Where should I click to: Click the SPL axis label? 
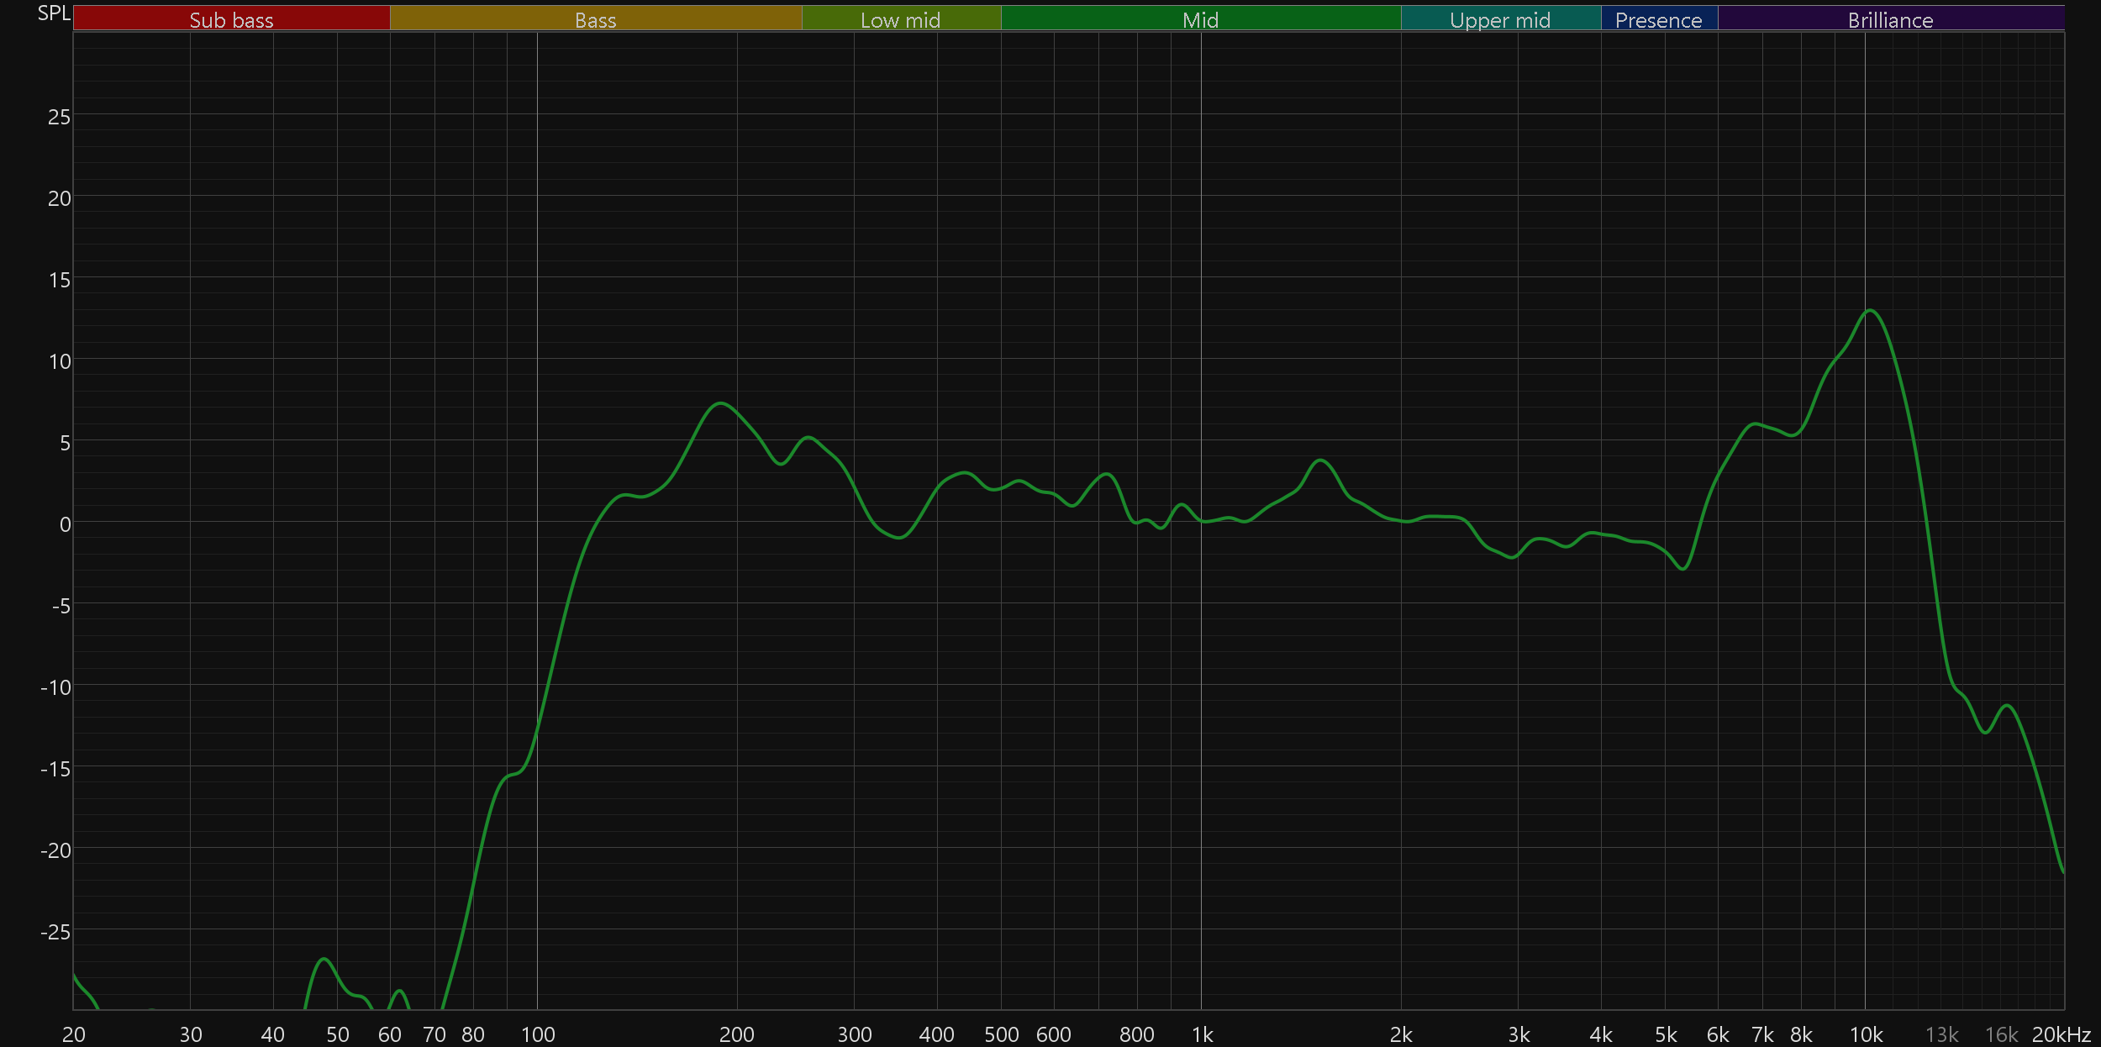(x=54, y=13)
